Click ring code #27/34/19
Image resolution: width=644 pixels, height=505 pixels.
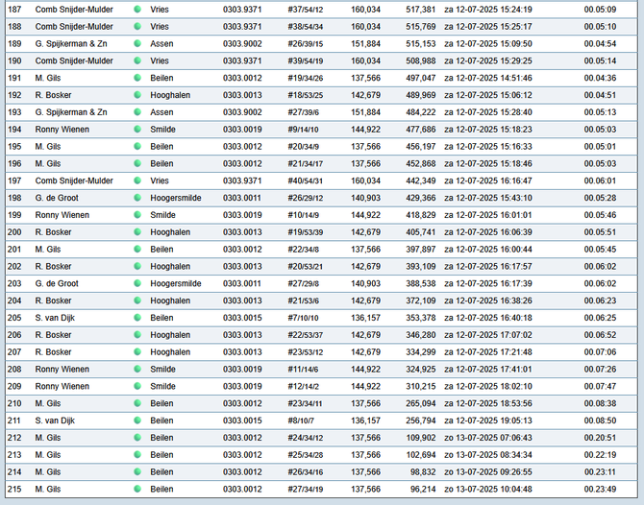tap(305, 489)
